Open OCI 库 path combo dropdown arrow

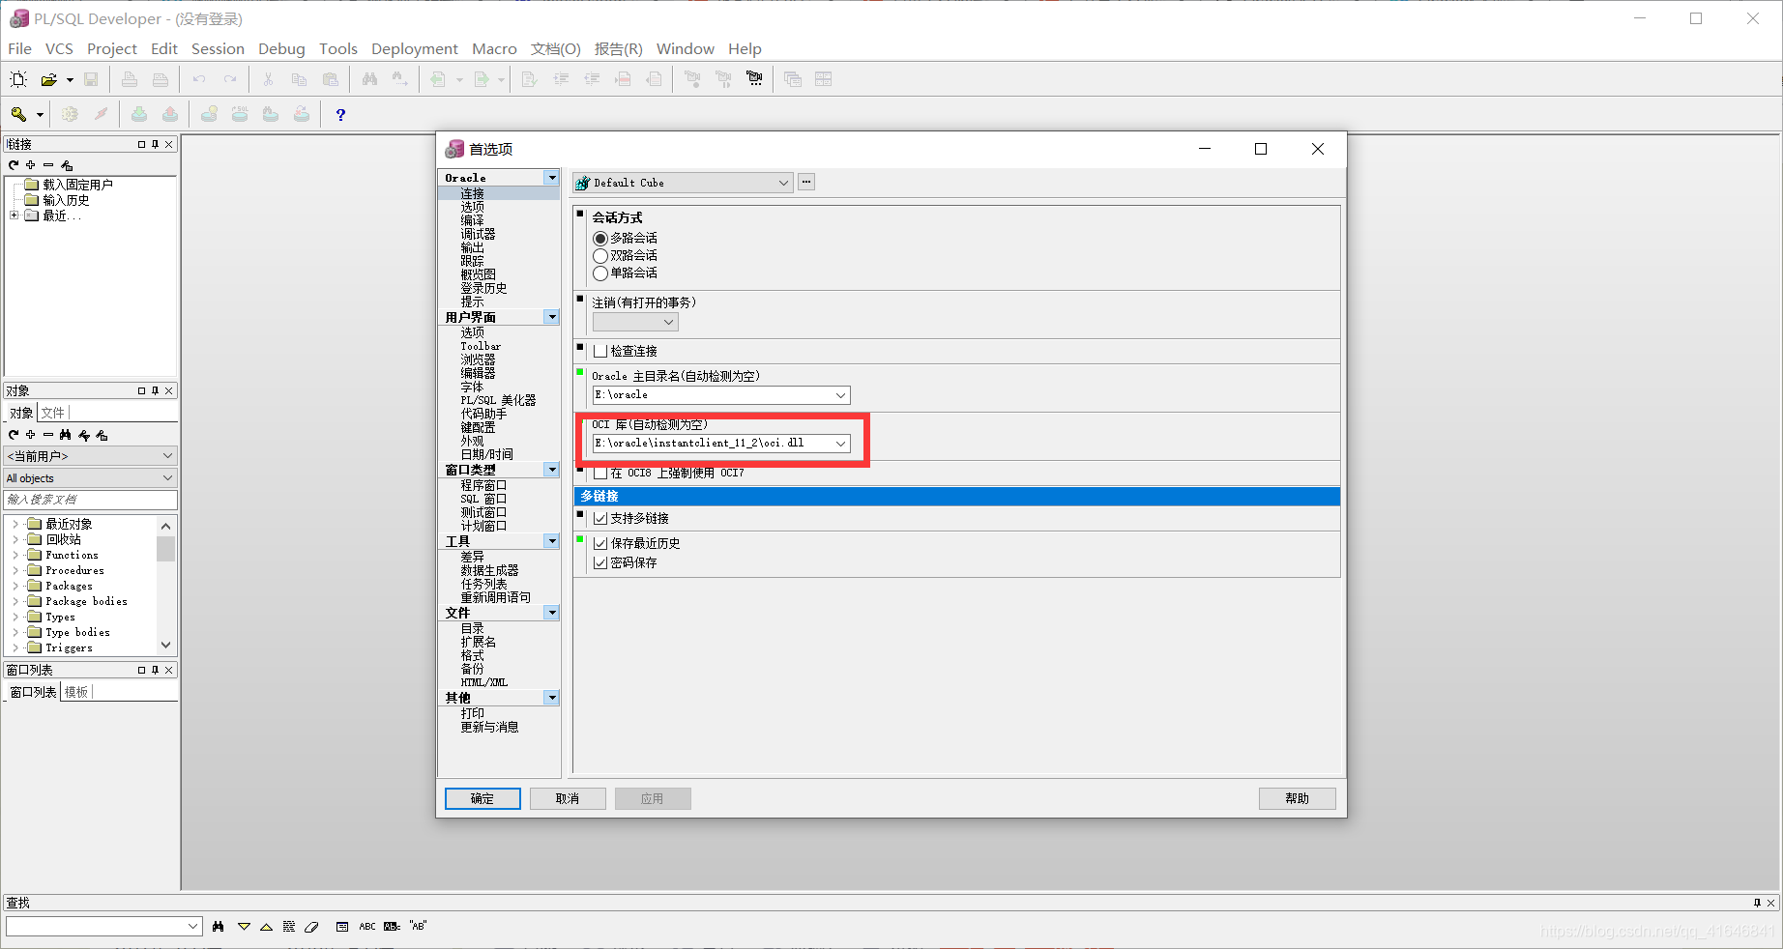tap(841, 444)
